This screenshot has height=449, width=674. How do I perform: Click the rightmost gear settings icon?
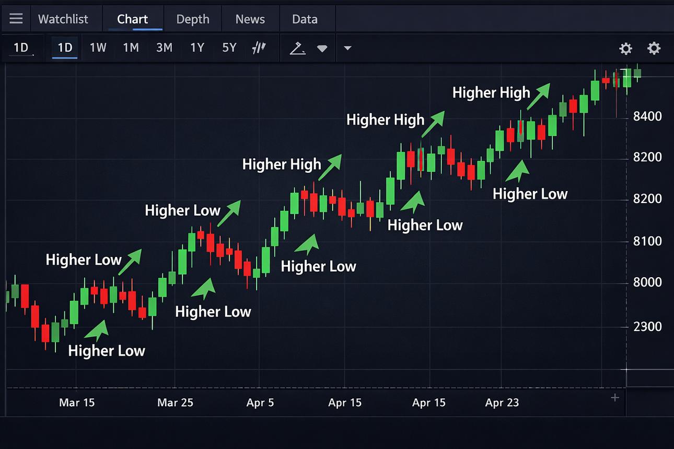tap(654, 49)
